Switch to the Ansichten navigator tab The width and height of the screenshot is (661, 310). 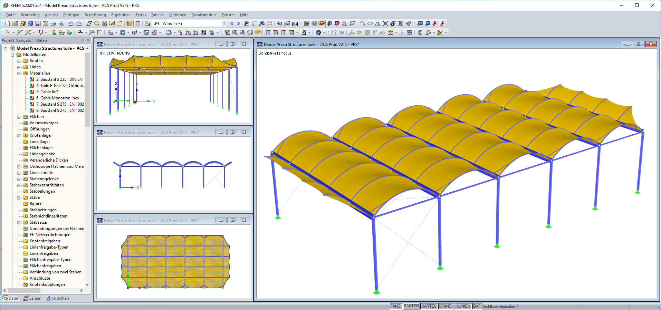pyautogui.click(x=58, y=298)
